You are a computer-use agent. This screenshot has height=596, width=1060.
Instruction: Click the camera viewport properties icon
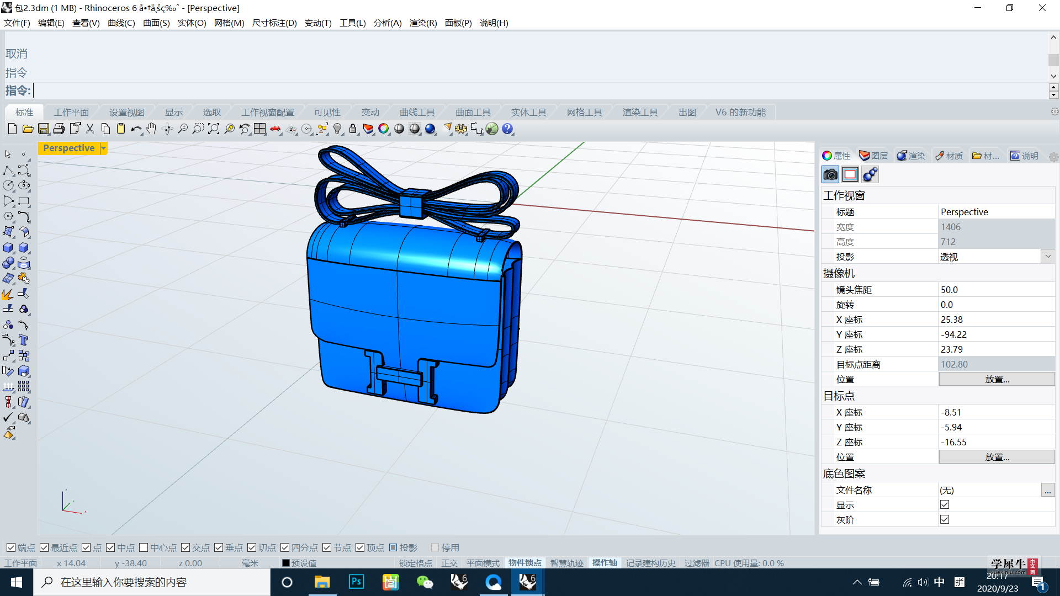pyautogui.click(x=830, y=175)
